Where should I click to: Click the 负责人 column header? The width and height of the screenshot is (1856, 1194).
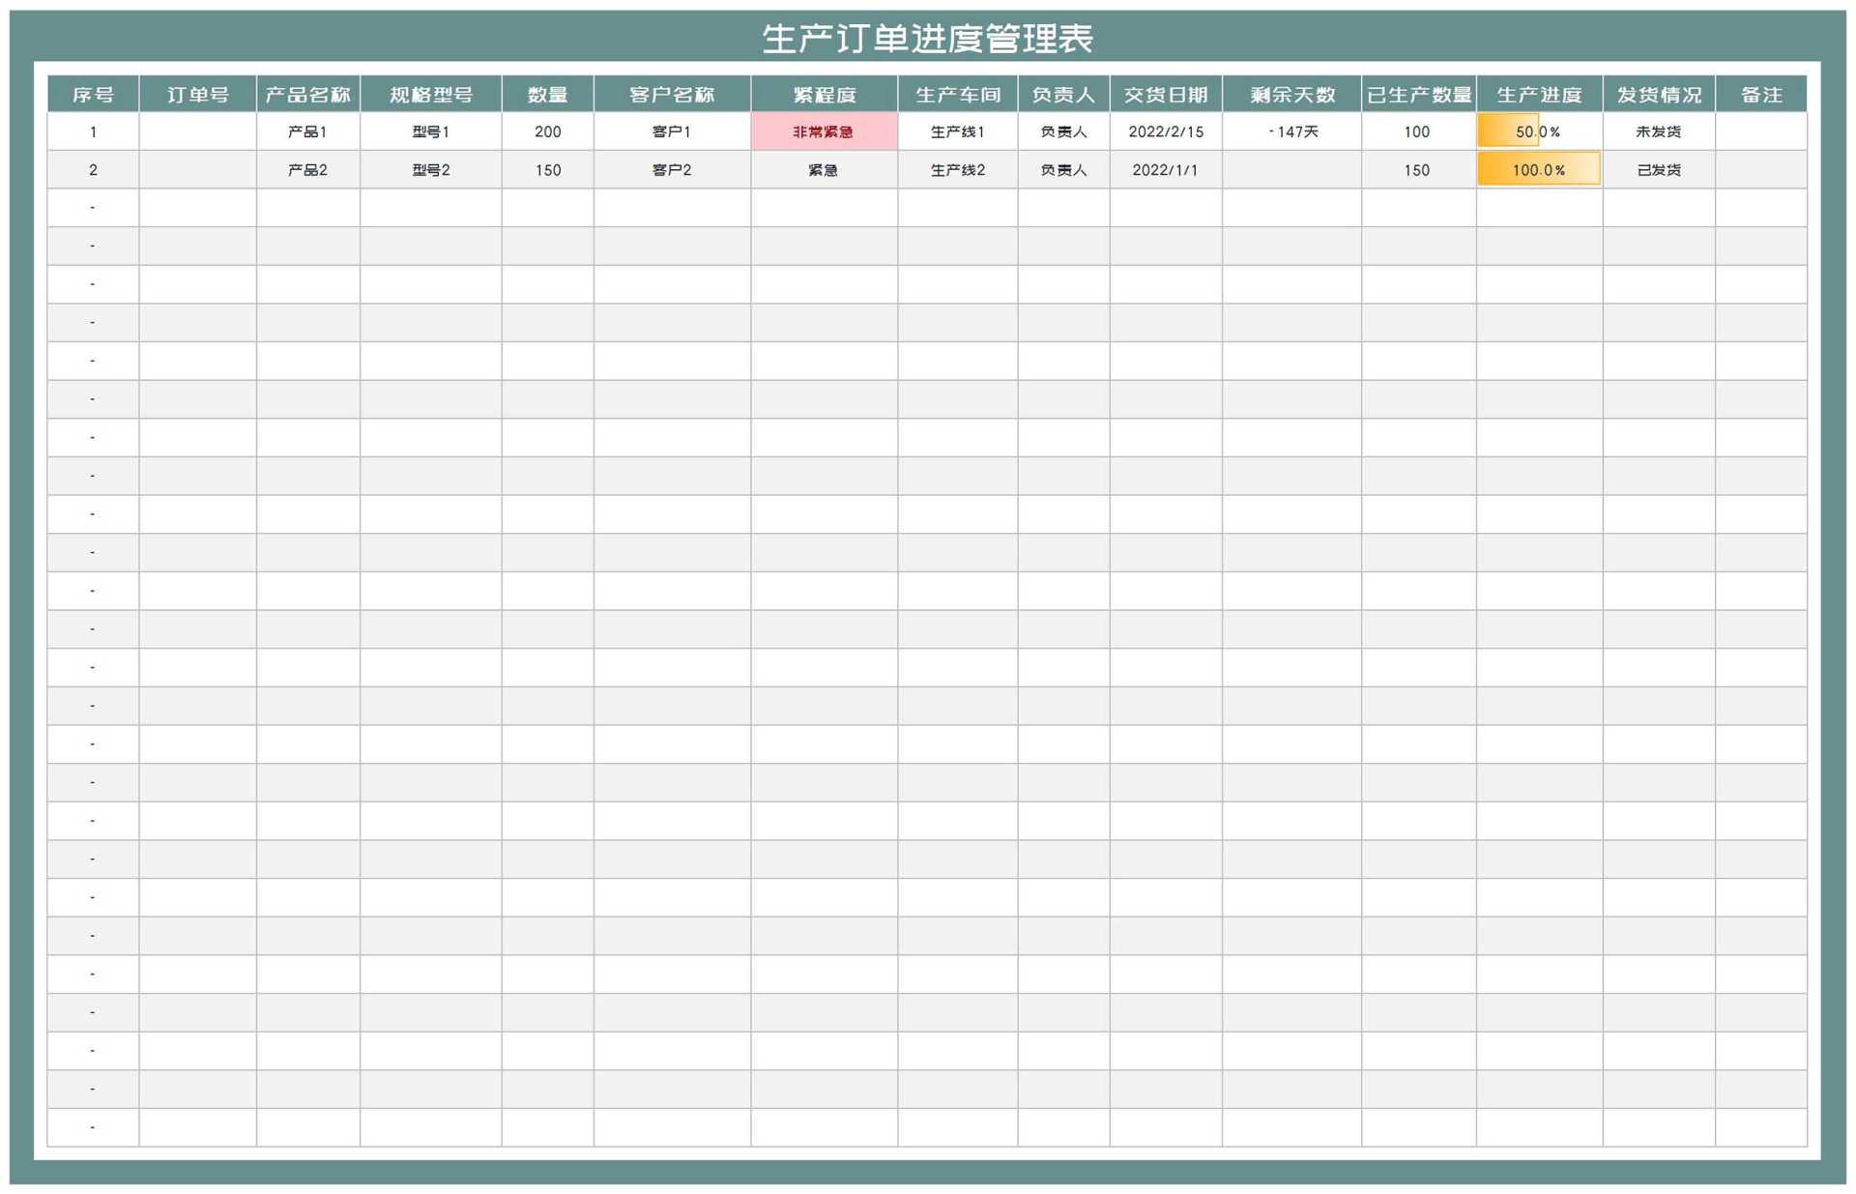[x=1063, y=95]
